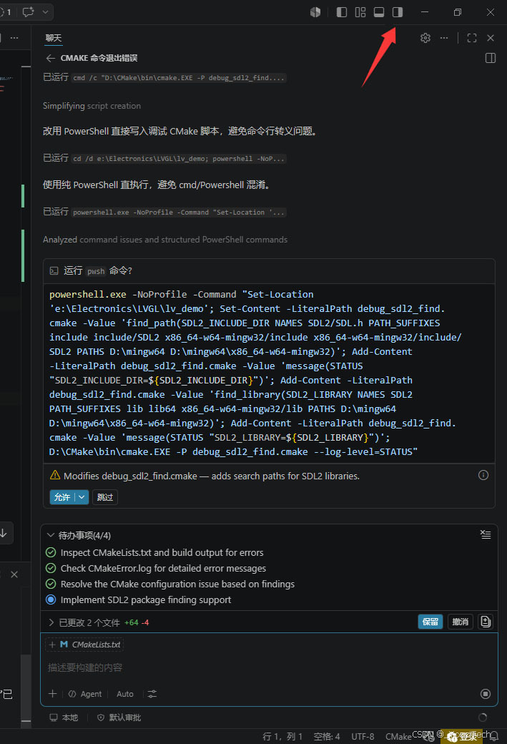The image size is (507, 744).
Task: Stop the running chat request
Action: pyautogui.click(x=485, y=694)
